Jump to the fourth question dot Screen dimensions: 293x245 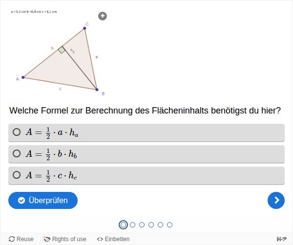[x=151, y=225]
